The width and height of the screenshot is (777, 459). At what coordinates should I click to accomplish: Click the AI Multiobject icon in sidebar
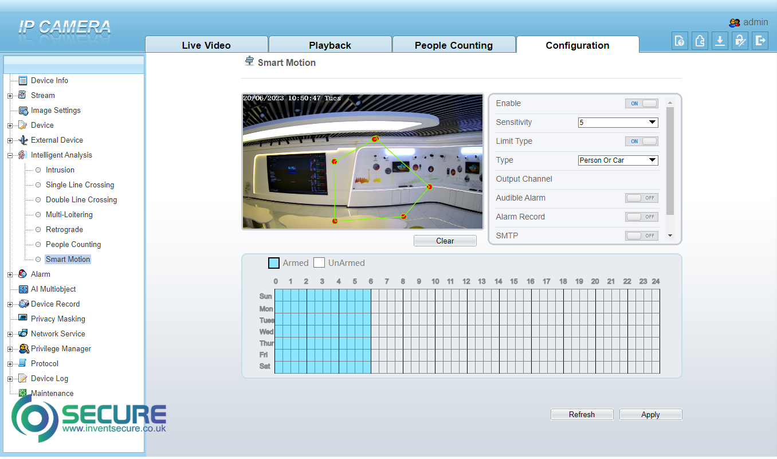pos(23,289)
